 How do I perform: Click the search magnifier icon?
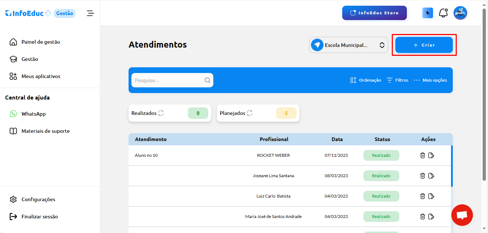[208, 80]
